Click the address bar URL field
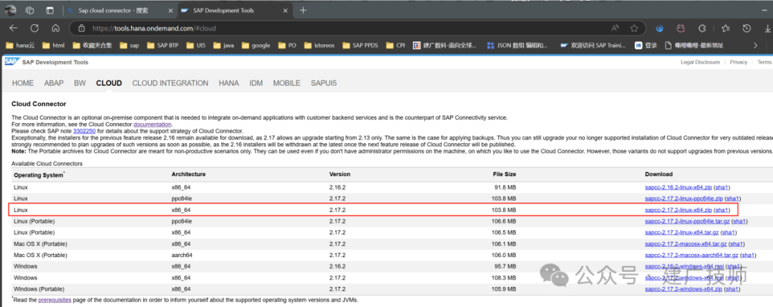 pyautogui.click(x=345, y=29)
